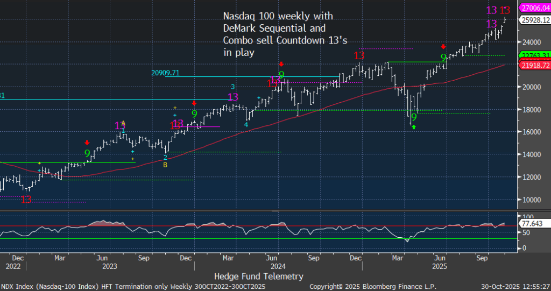Click the magenta 27006.04 price tag

[533, 8]
